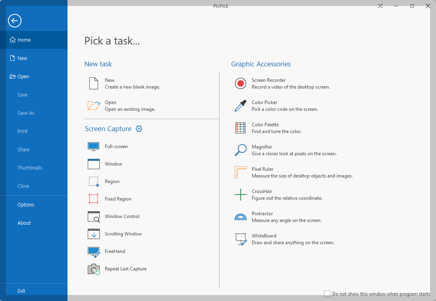Click the Protractor icon
This screenshot has width=436, height=301.
point(241,217)
